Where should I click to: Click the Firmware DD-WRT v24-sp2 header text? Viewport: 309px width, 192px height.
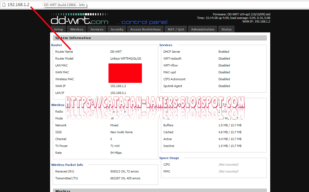point(241,14)
